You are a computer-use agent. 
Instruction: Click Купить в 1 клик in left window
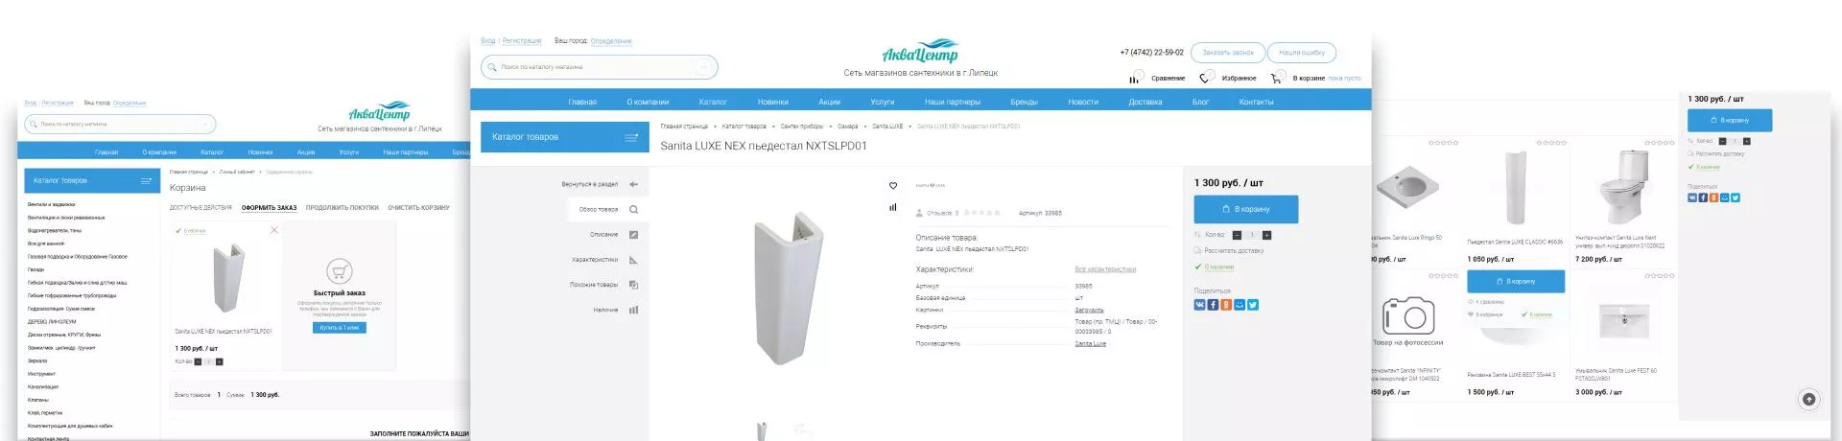point(339,328)
